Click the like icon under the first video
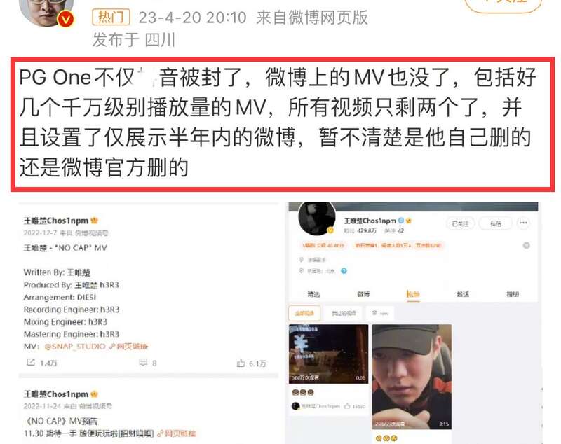Viewport: 561px width, 444px height. pyautogui.click(x=346, y=406)
